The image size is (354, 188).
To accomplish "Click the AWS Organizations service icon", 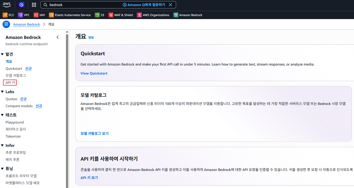I will click(x=139, y=15).
